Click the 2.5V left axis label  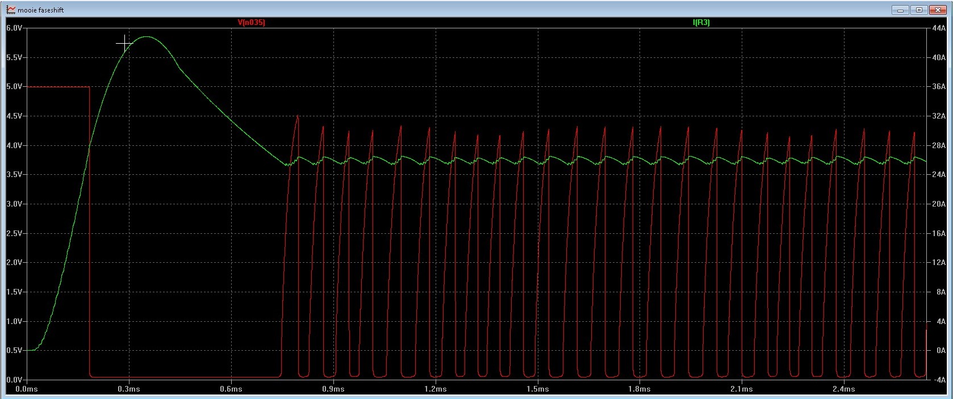[x=14, y=233]
